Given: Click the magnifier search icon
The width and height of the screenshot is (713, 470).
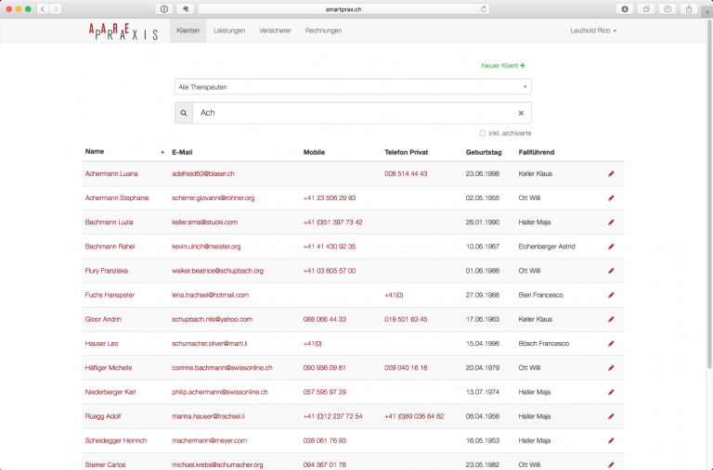Looking at the screenshot, I should [x=184, y=113].
